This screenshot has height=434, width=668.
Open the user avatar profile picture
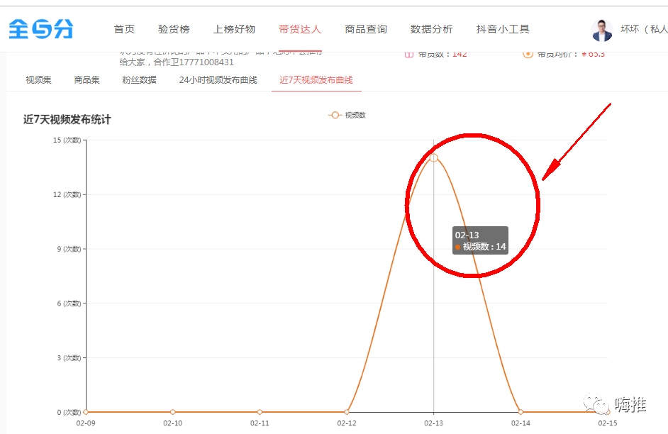tap(602, 30)
